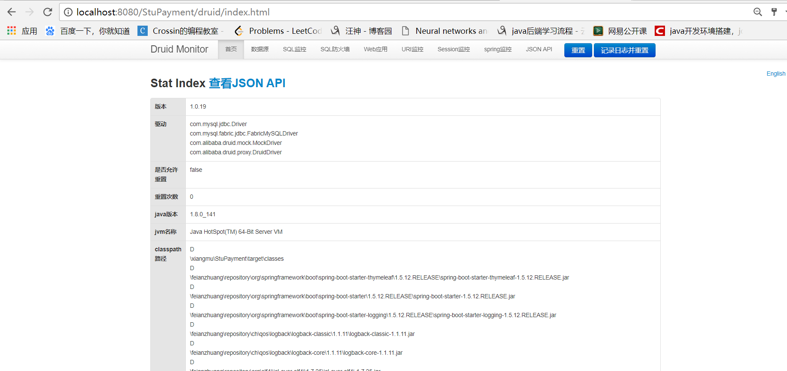Image resolution: width=787 pixels, height=371 pixels.
Task: Click the Java HotSpot(TM) 64-Bit Server VM text
Action: click(x=236, y=232)
